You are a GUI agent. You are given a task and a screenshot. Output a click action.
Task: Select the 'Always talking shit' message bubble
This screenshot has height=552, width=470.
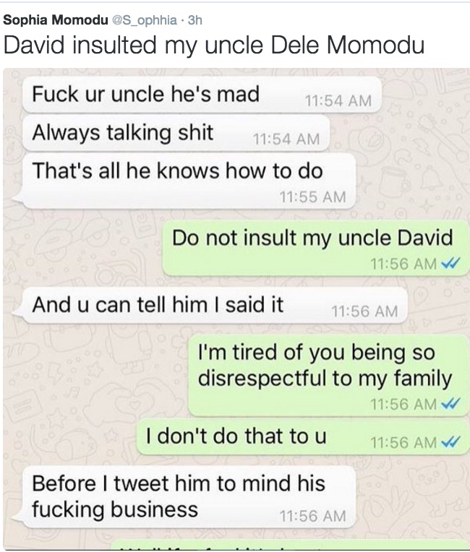coord(176,133)
